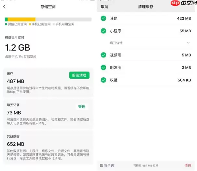
Task: Click the 聊天记录 section heading
Action: point(13,105)
